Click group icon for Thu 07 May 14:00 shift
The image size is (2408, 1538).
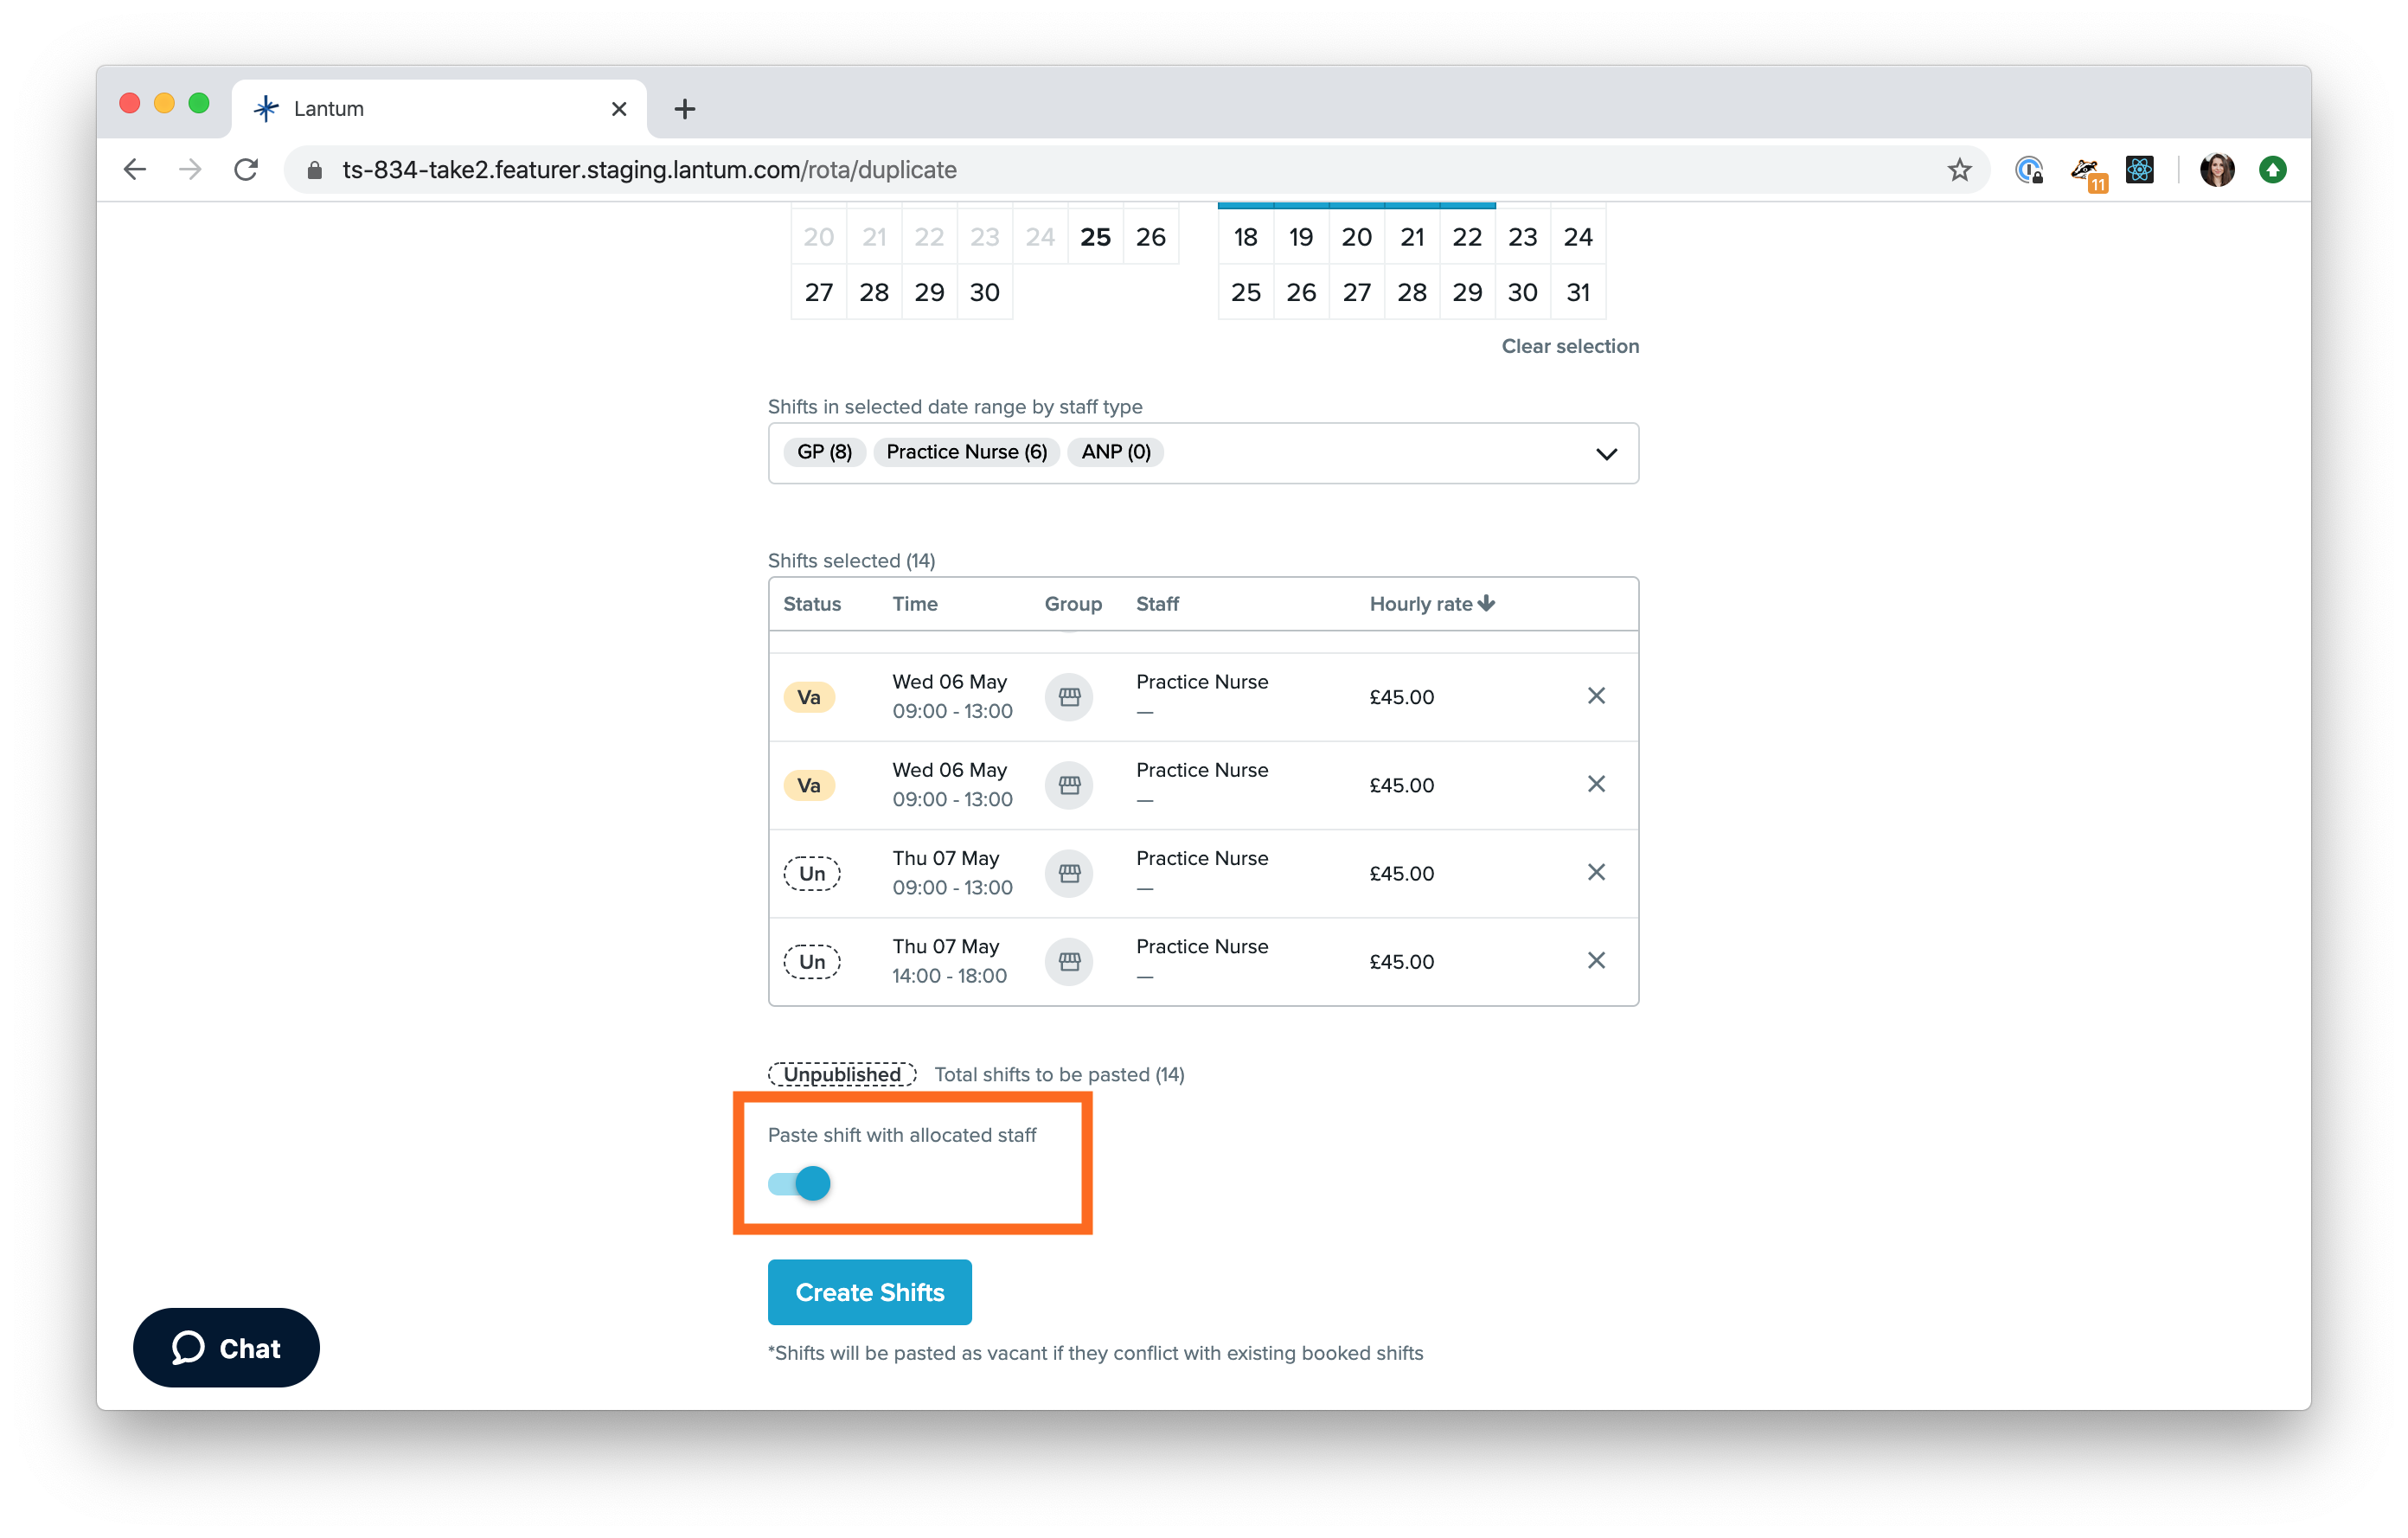pyautogui.click(x=1069, y=961)
